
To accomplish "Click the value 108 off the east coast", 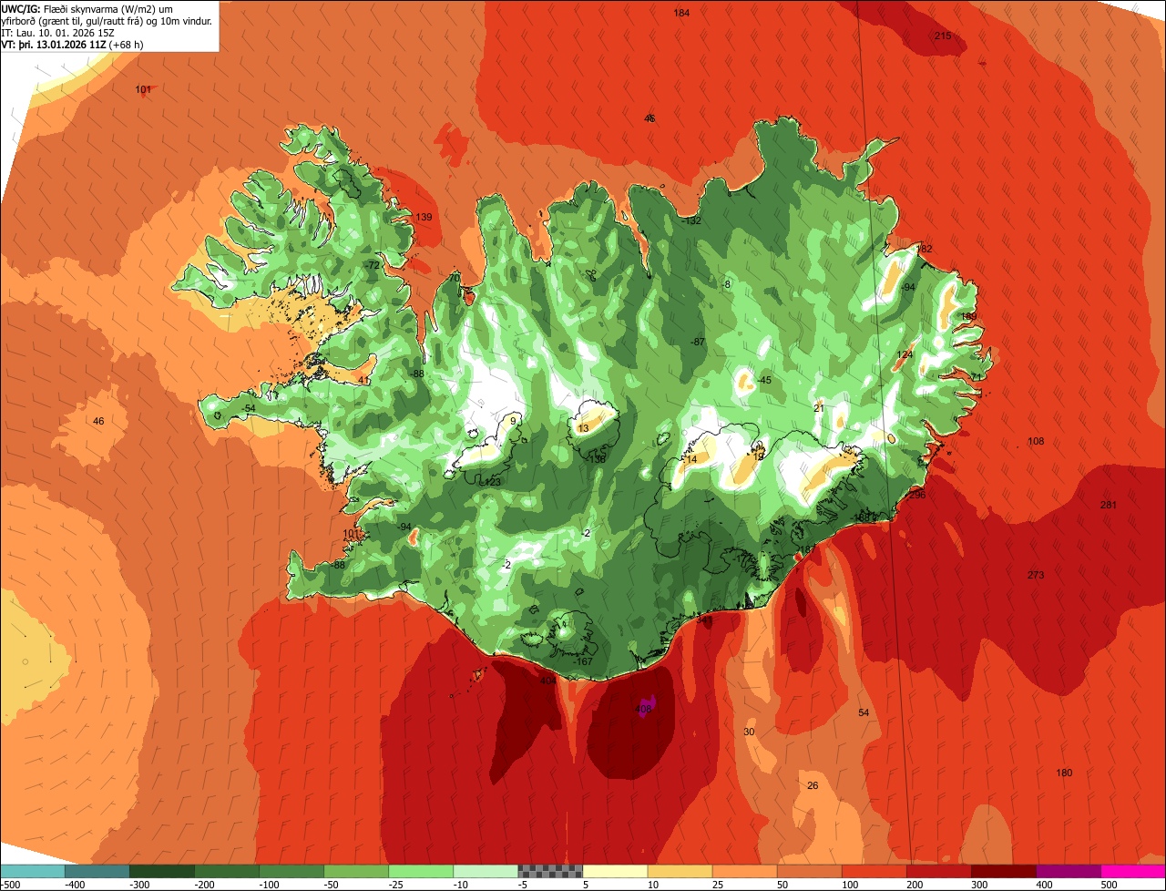I will [1036, 442].
